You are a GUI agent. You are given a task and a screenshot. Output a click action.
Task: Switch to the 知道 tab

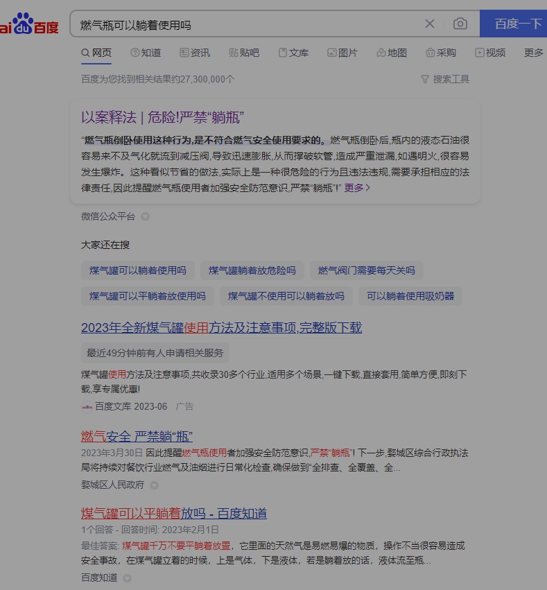point(145,53)
